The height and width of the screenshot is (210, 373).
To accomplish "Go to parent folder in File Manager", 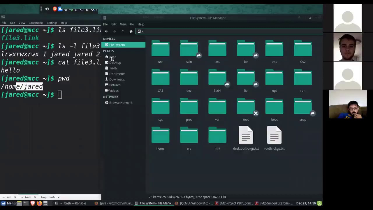I will (123, 31).
